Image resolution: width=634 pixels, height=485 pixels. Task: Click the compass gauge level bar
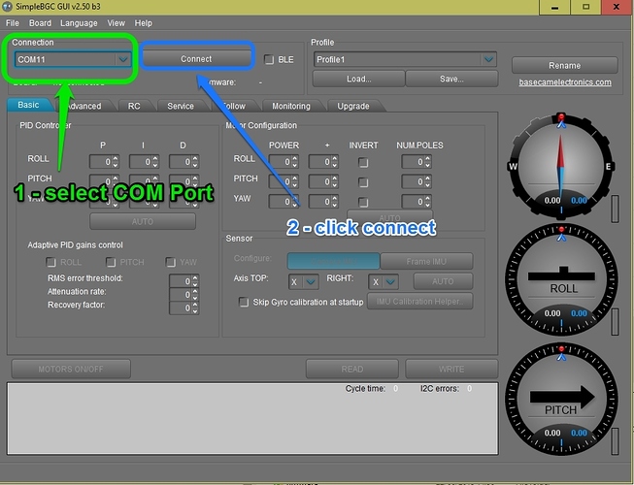click(x=615, y=209)
